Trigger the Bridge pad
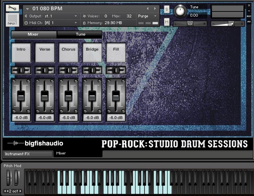This screenshot has height=196, width=254. tap(92, 53)
